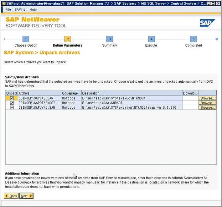Click the Choose Option step label
The image size is (222, 207).
pos(26,45)
